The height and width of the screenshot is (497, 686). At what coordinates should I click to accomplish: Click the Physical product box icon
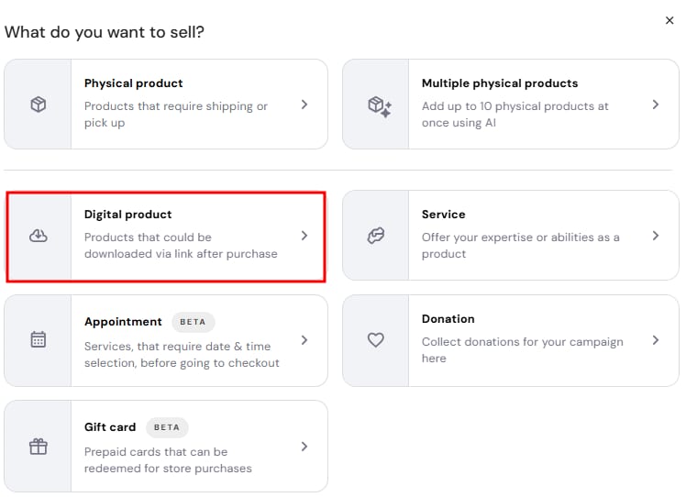coord(39,105)
